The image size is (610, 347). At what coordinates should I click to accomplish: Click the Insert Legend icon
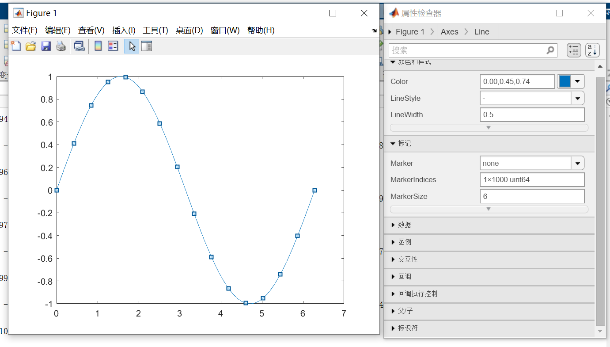click(113, 46)
